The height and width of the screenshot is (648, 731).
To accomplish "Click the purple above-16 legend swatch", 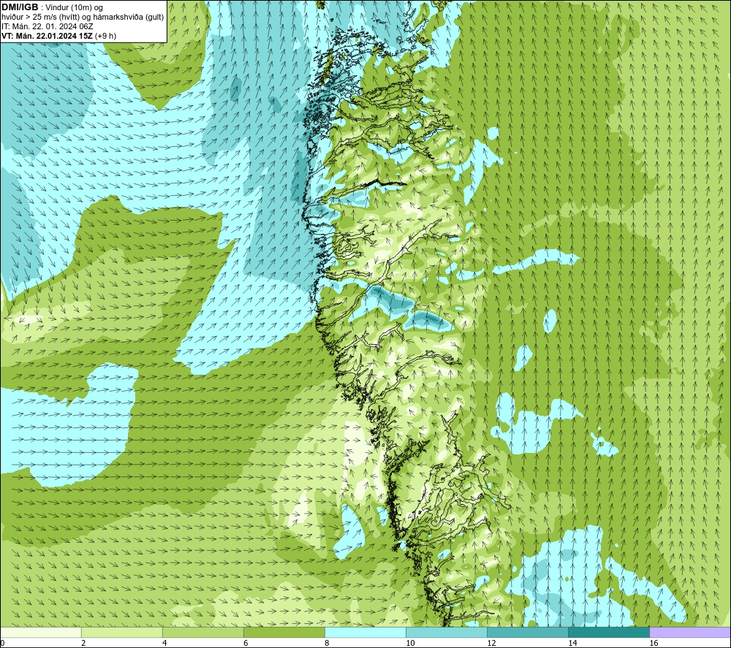I will (x=690, y=632).
